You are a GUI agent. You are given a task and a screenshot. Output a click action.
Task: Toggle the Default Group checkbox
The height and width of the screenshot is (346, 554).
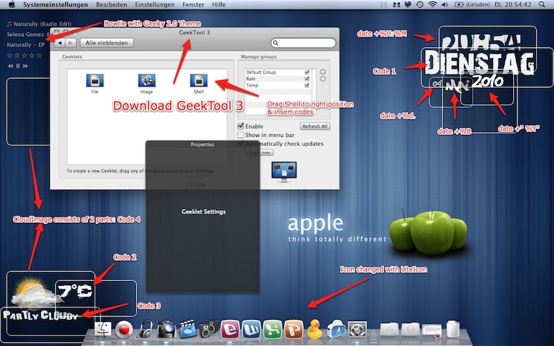tap(307, 72)
